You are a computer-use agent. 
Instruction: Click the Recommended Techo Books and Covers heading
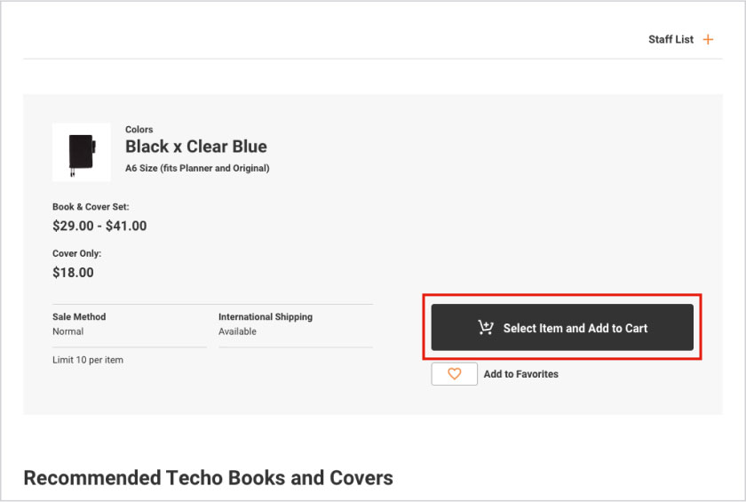click(x=208, y=478)
